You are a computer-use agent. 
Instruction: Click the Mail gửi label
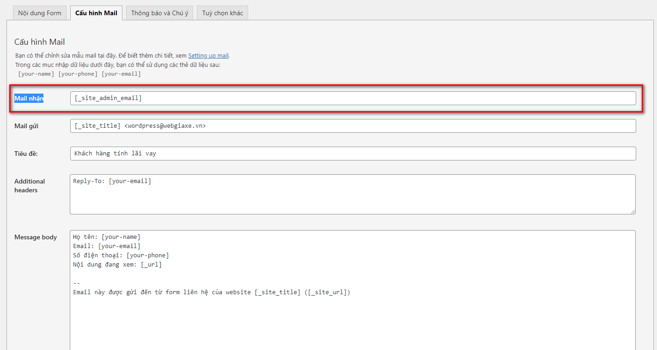(x=26, y=126)
